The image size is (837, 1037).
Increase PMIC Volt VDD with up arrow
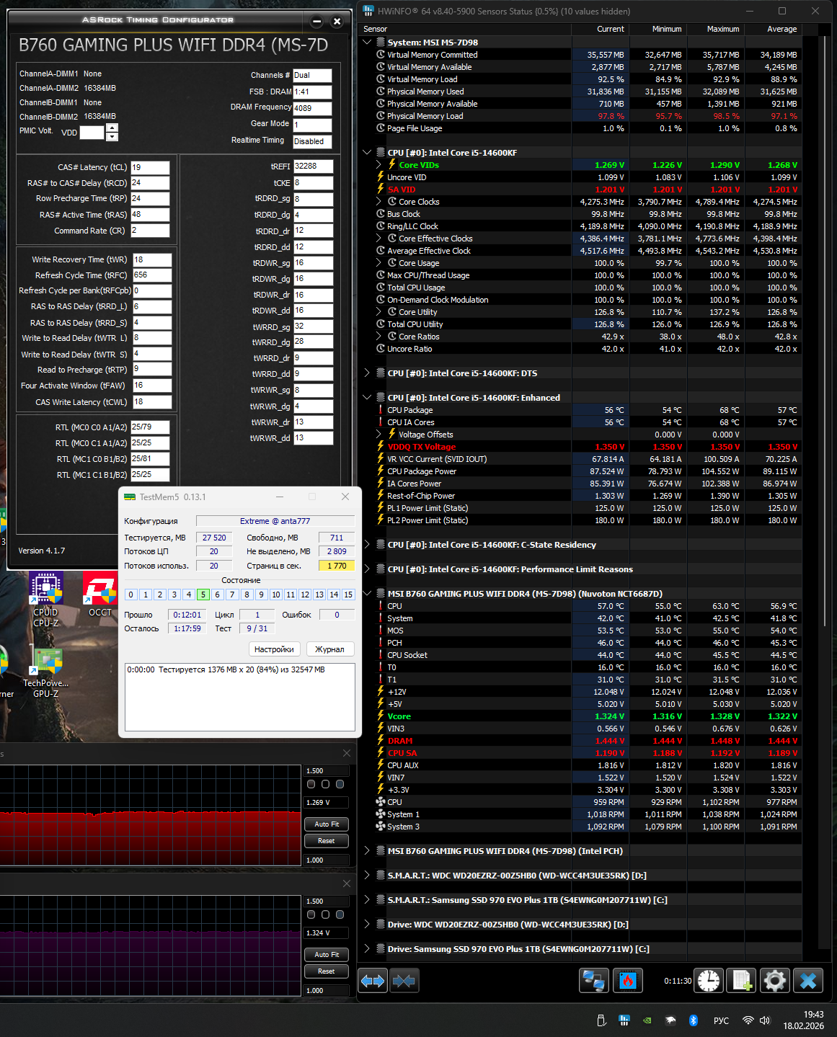pos(112,128)
